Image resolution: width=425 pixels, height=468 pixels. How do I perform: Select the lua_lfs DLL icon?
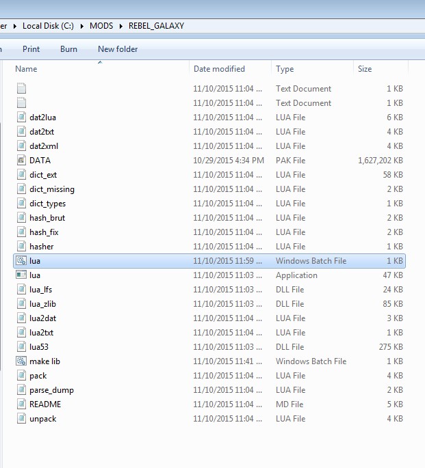click(x=21, y=289)
